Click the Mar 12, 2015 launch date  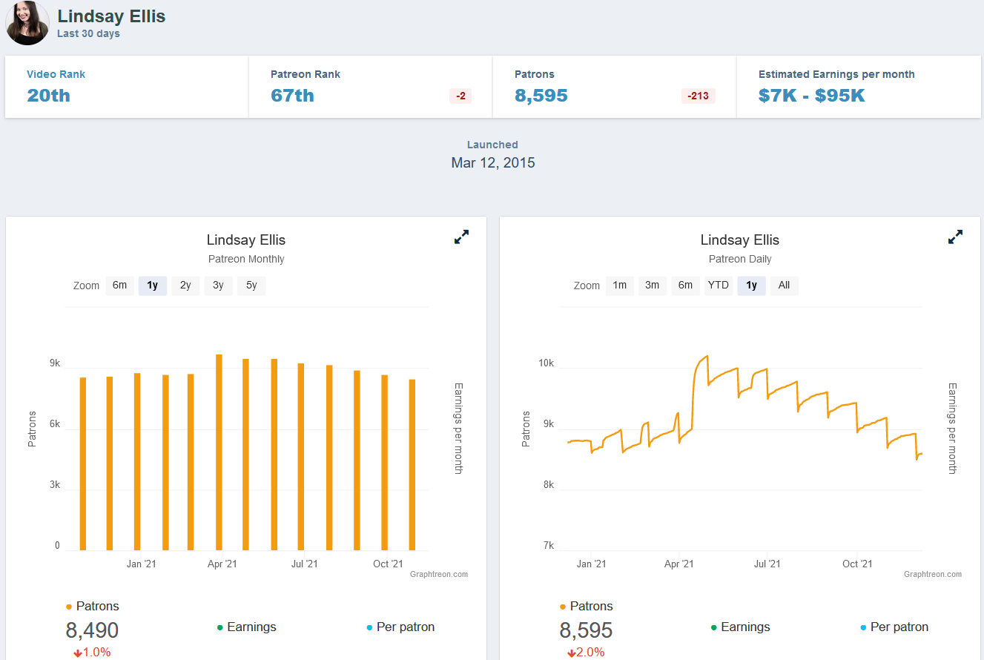(493, 162)
